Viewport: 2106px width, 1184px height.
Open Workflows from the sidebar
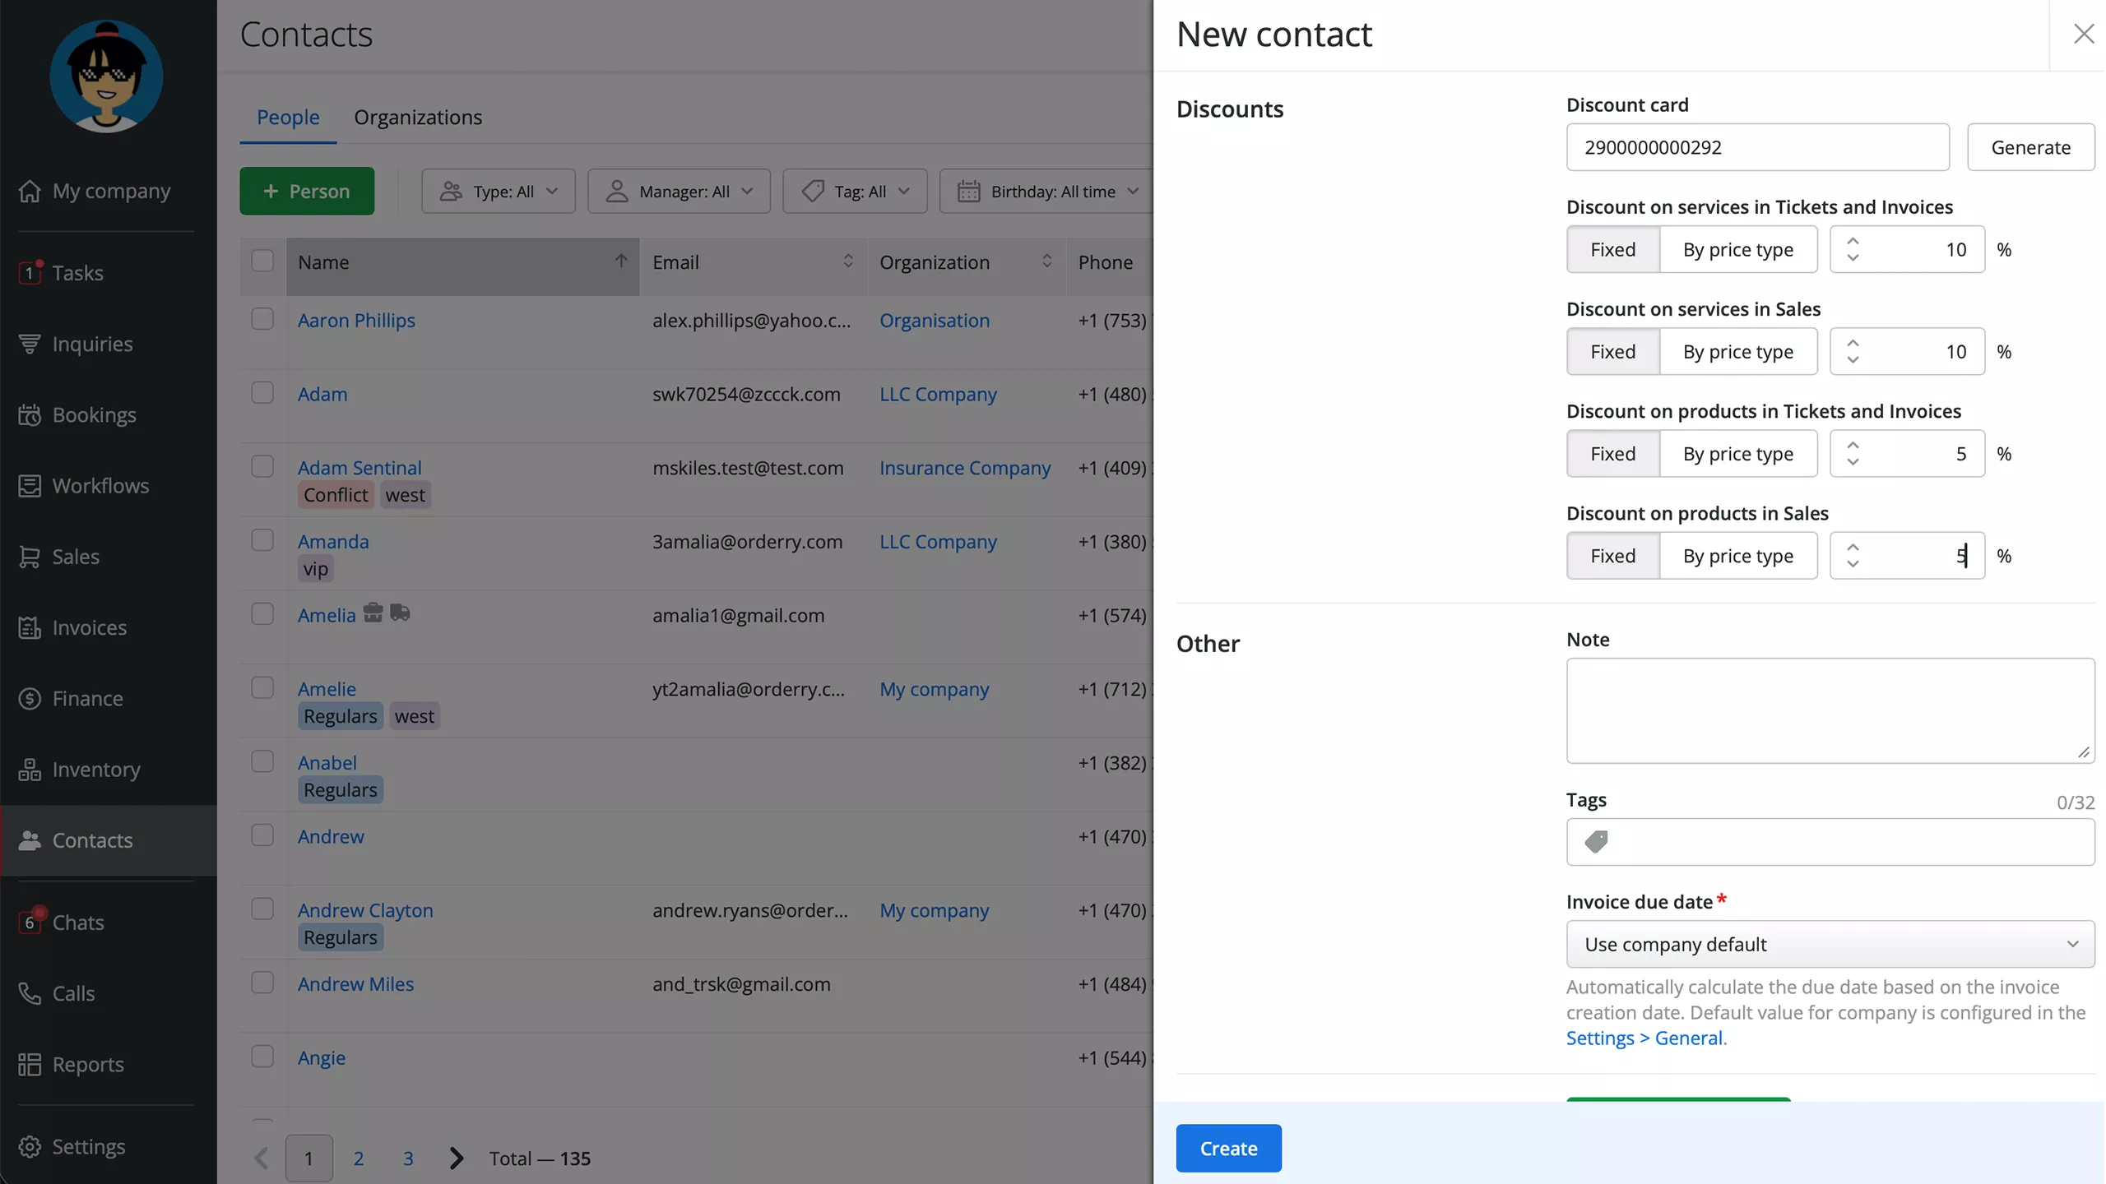point(100,485)
